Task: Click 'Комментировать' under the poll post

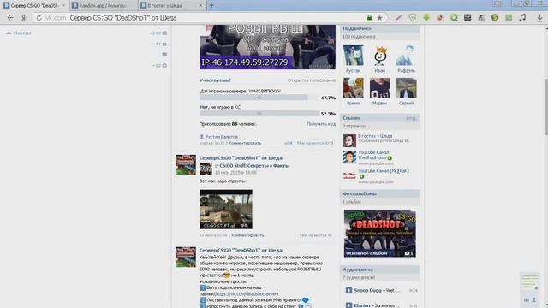Action: click(245, 143)
